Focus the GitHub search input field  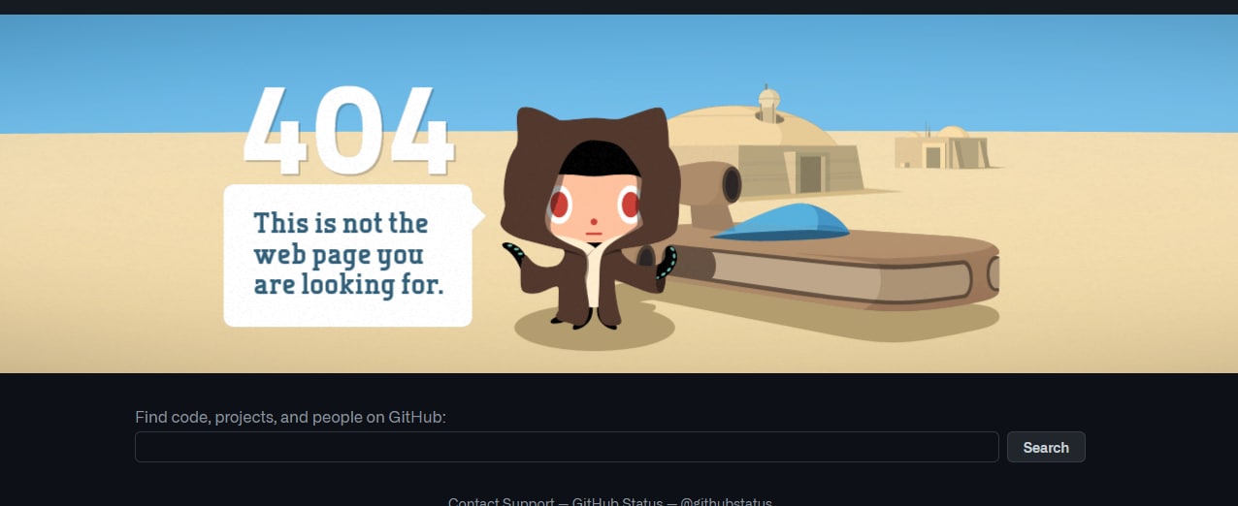click(567, 447)
